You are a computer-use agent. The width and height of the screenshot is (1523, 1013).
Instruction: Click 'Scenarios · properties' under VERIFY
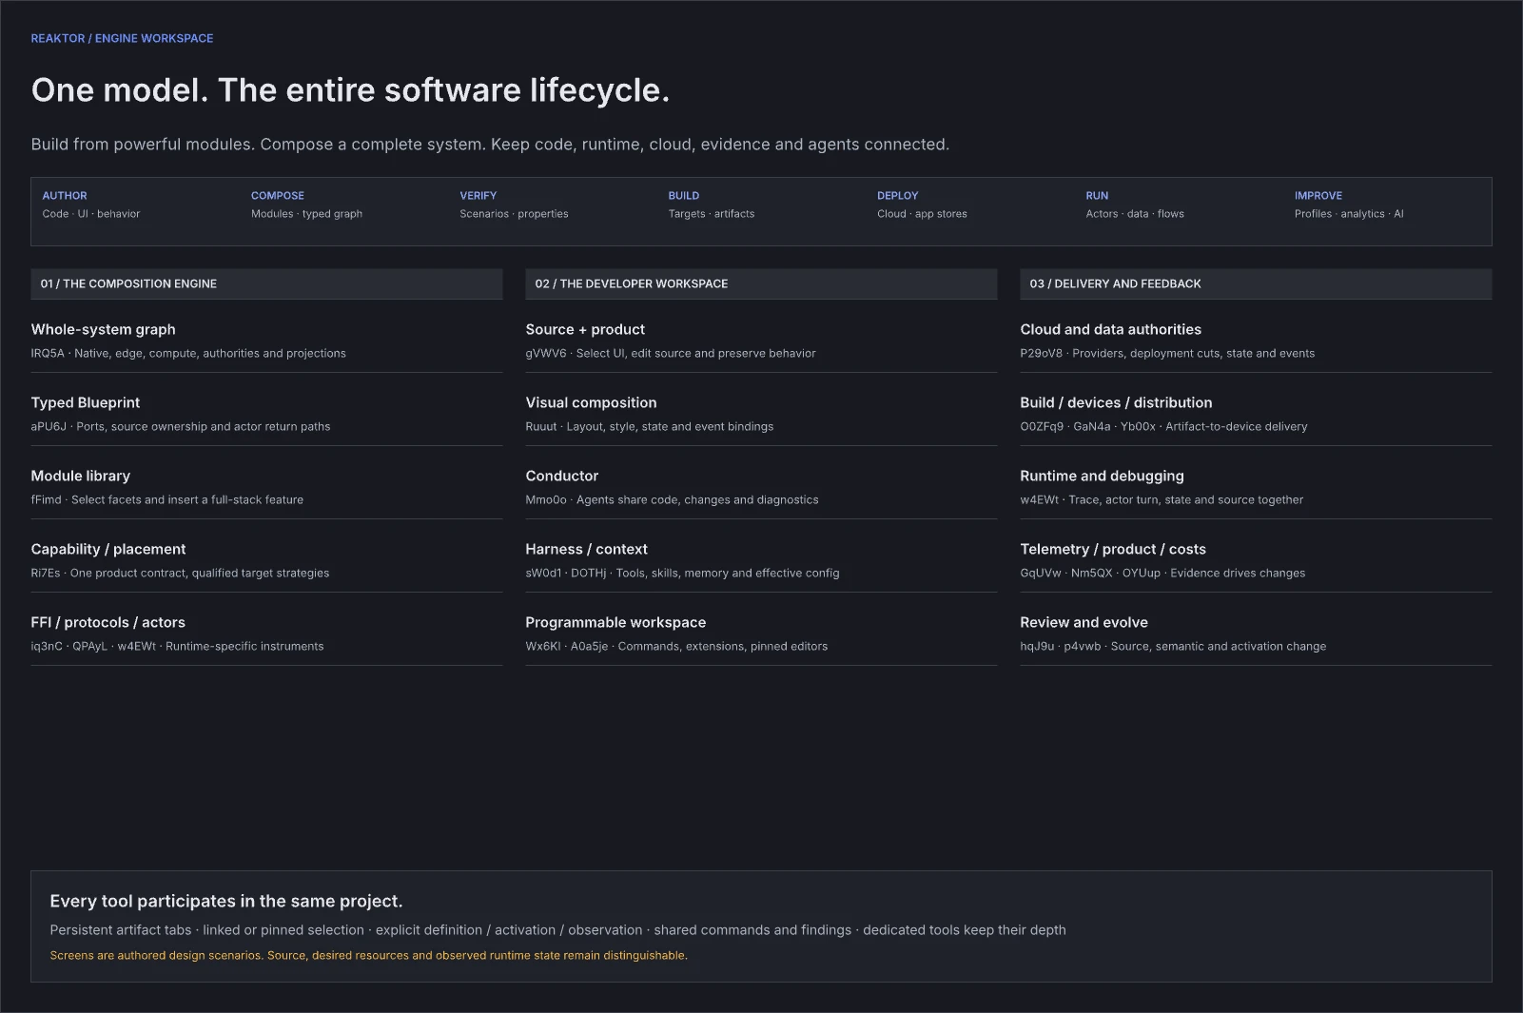coord(514,214)
